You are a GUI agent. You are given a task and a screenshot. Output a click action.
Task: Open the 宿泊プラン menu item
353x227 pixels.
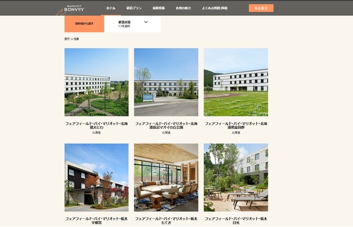[134, 8]
